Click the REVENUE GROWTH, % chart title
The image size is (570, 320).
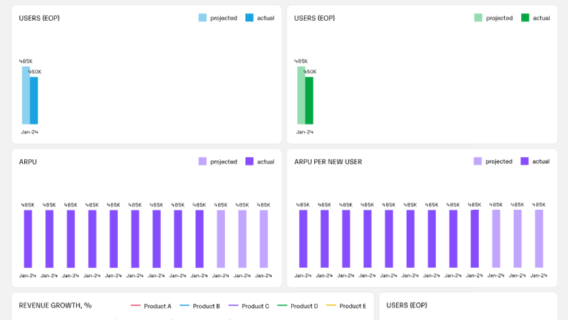coord(55,306)
